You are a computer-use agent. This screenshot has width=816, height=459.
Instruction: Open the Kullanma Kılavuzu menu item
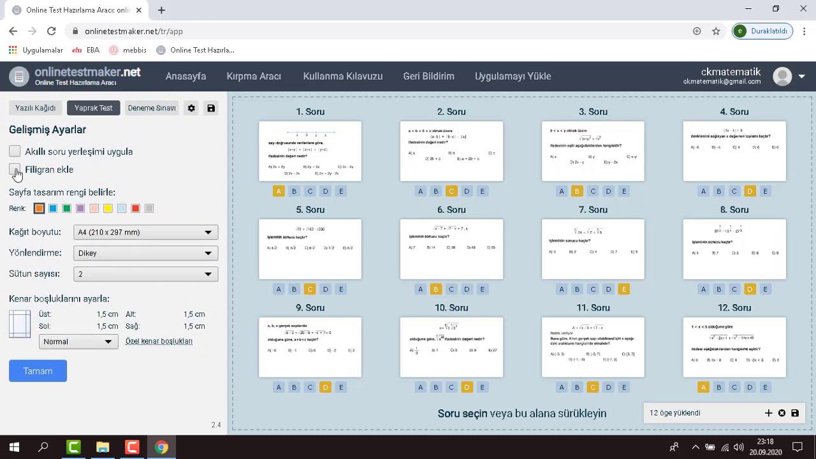click(343, 76)
